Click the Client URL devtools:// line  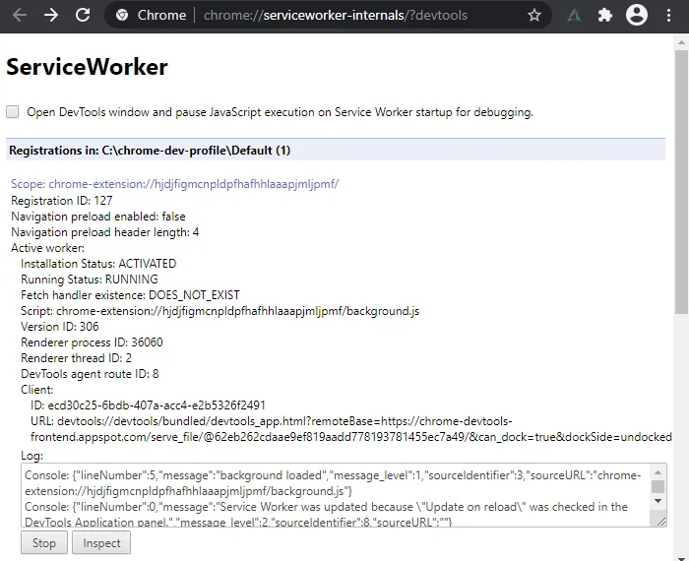pos(350,429)
